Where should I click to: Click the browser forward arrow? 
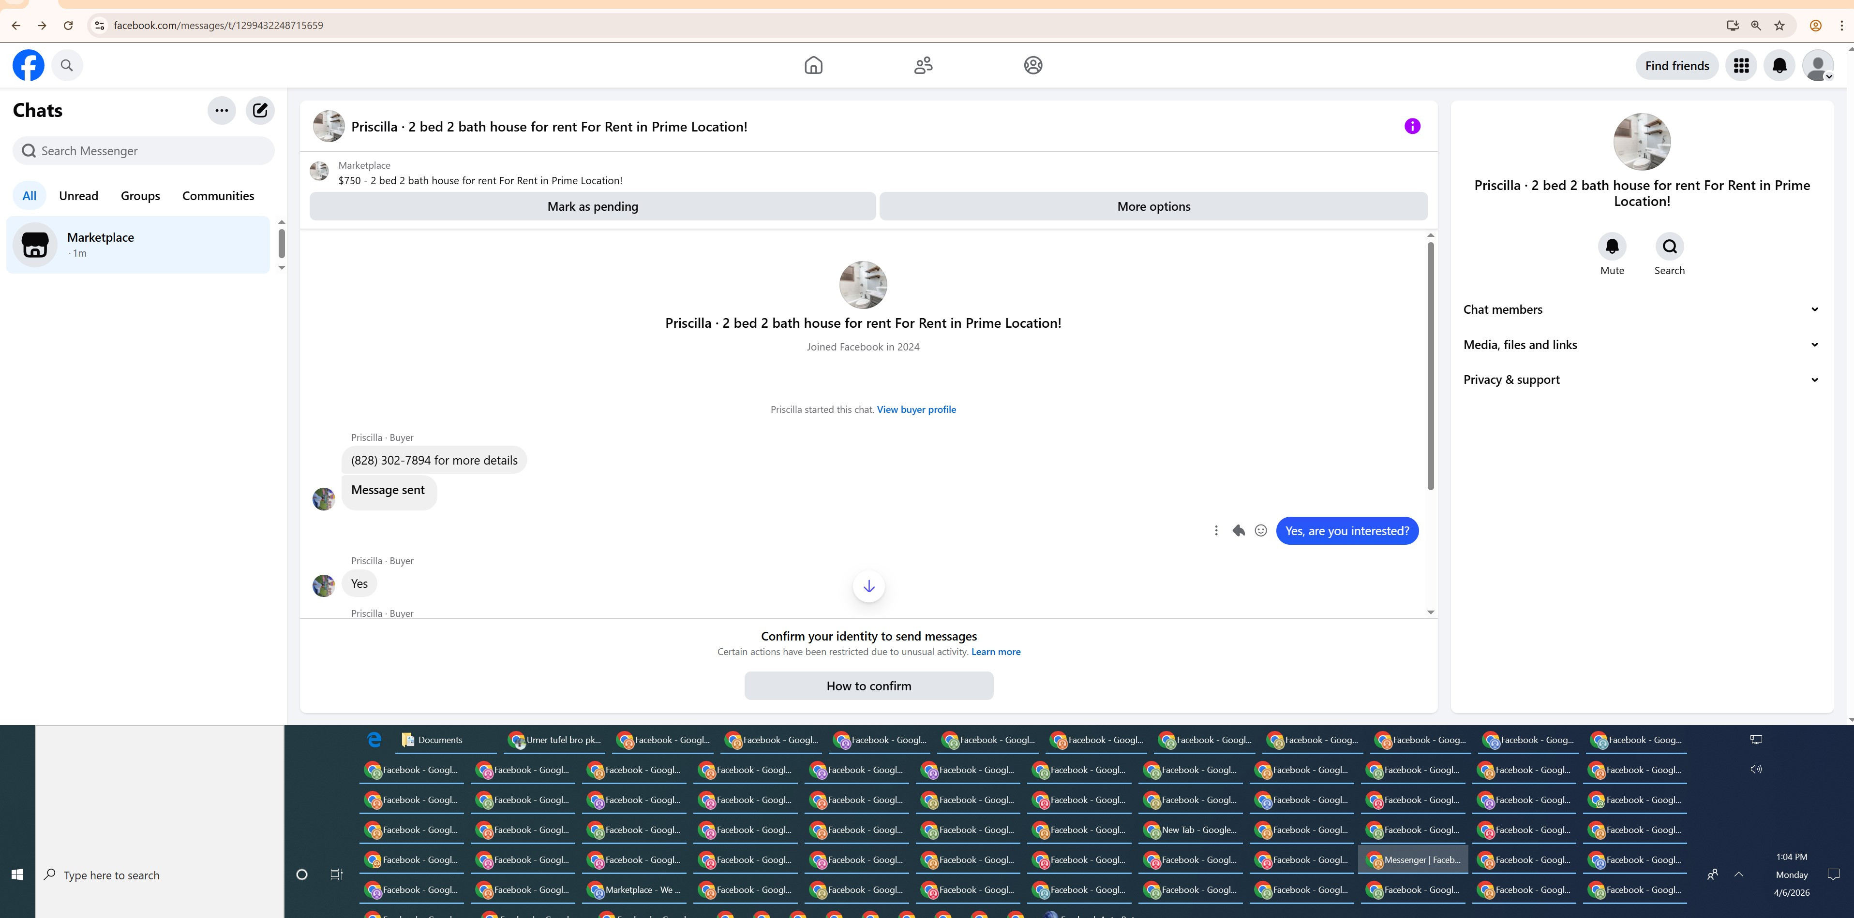(x=42, y=25)
